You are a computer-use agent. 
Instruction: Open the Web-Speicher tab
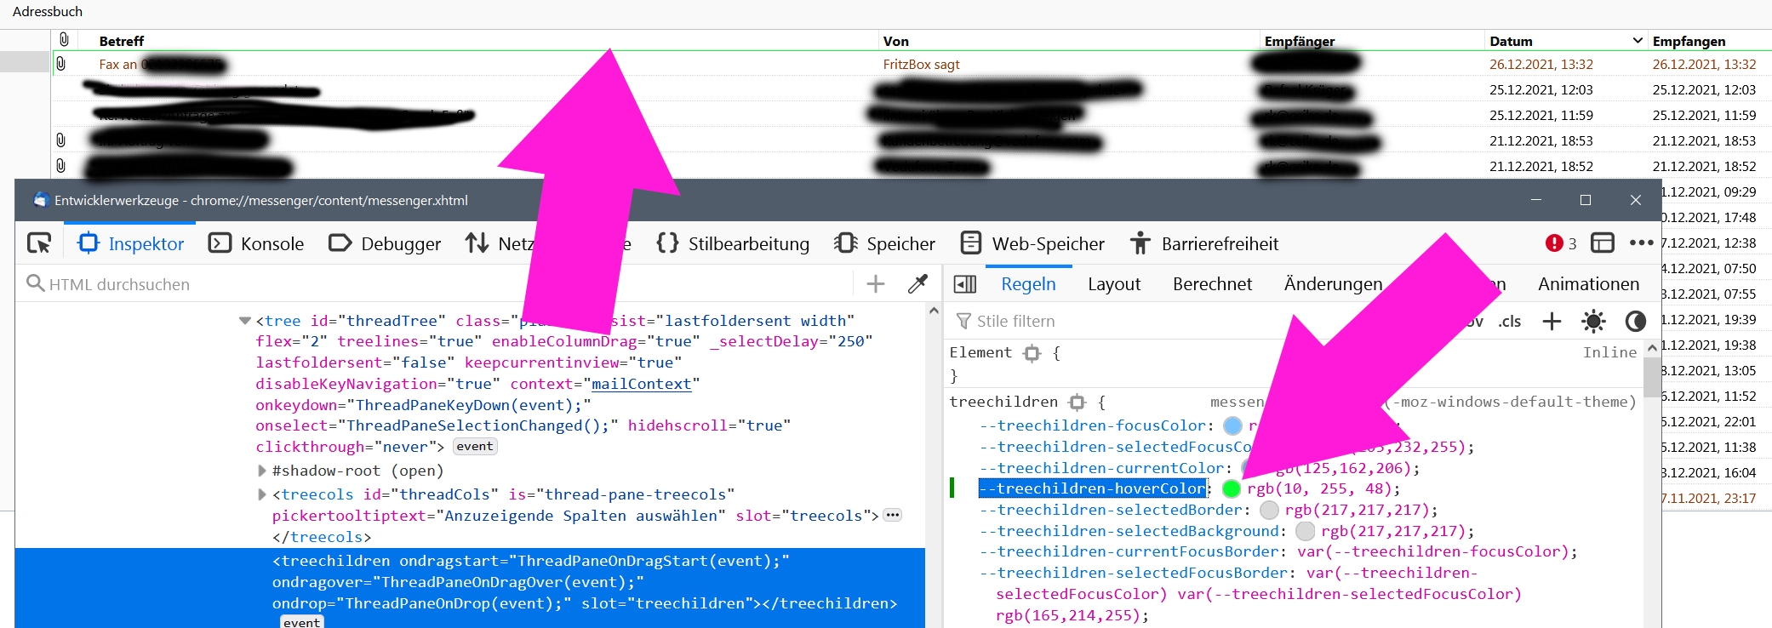click(1032, 244)
